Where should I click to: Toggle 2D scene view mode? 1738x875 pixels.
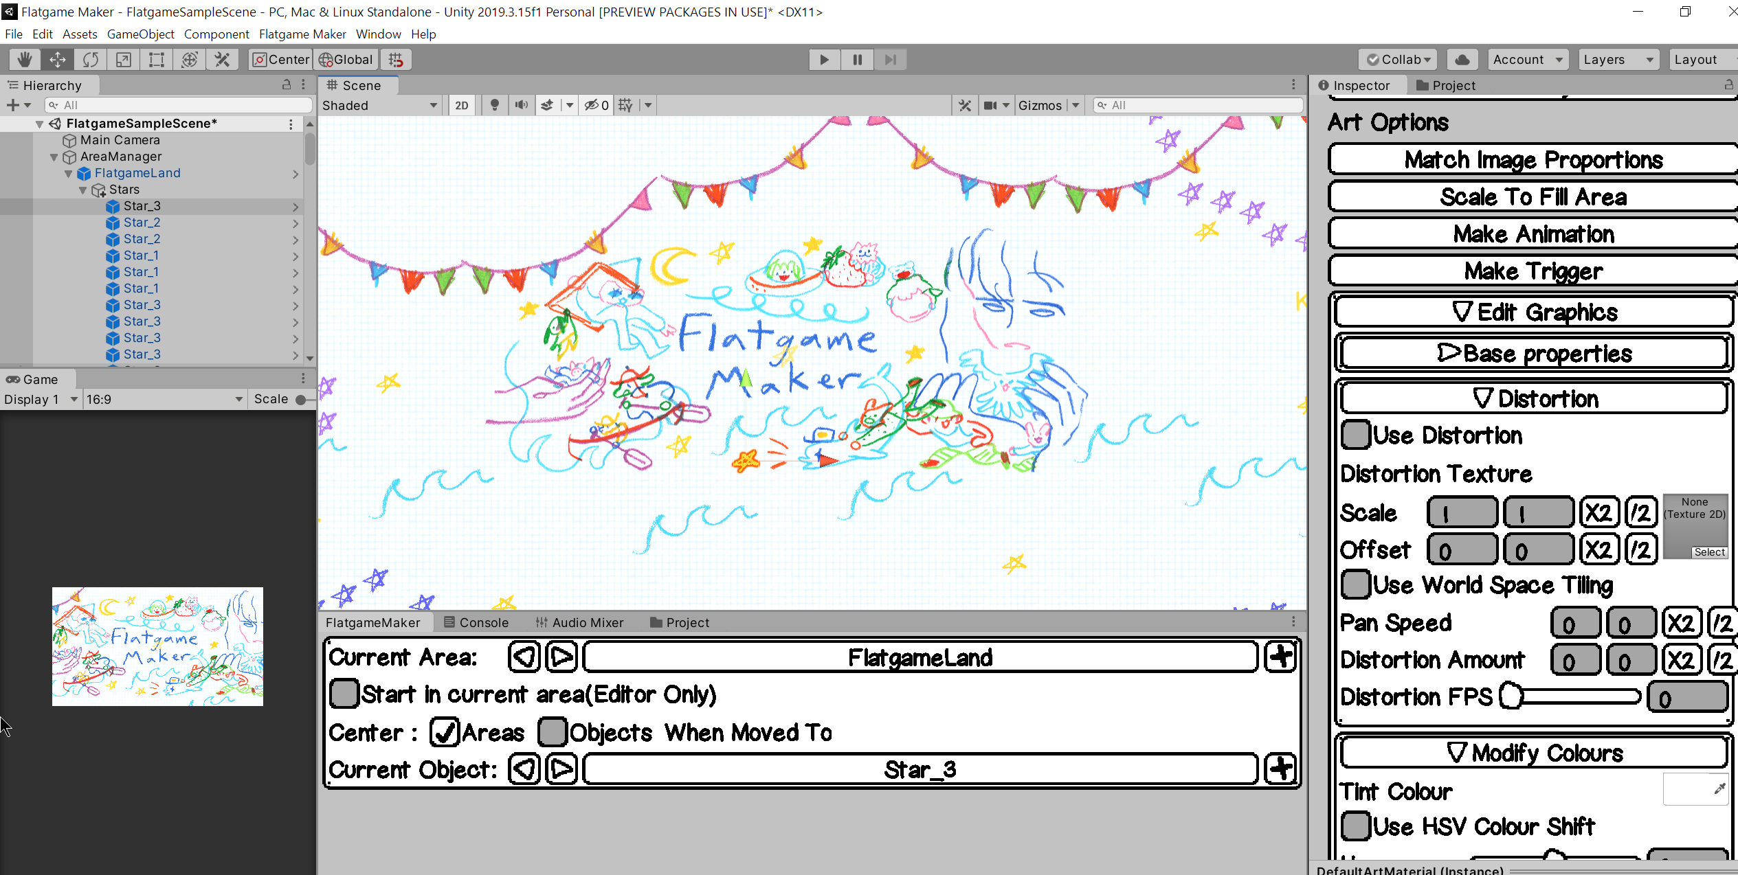(462, 105)
